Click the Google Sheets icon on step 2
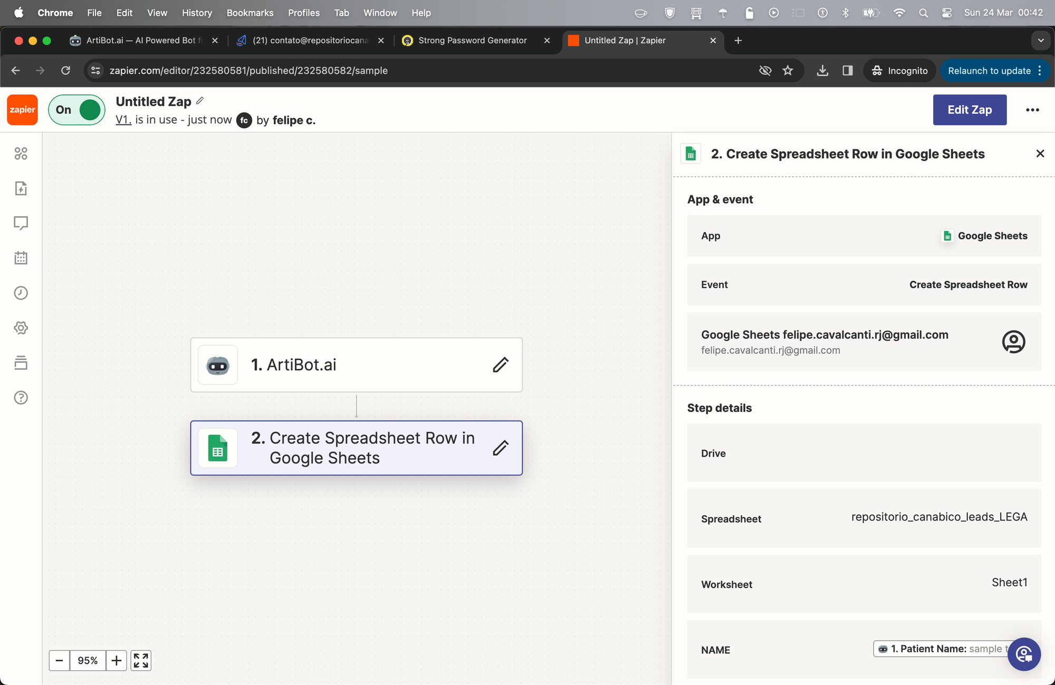 pos(218,448)
